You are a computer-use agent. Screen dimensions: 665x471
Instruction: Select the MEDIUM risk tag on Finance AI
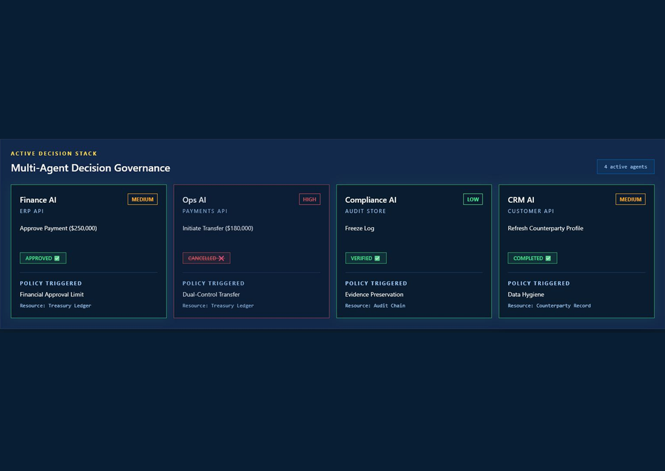pyautogui.click(x=143, y=199)
